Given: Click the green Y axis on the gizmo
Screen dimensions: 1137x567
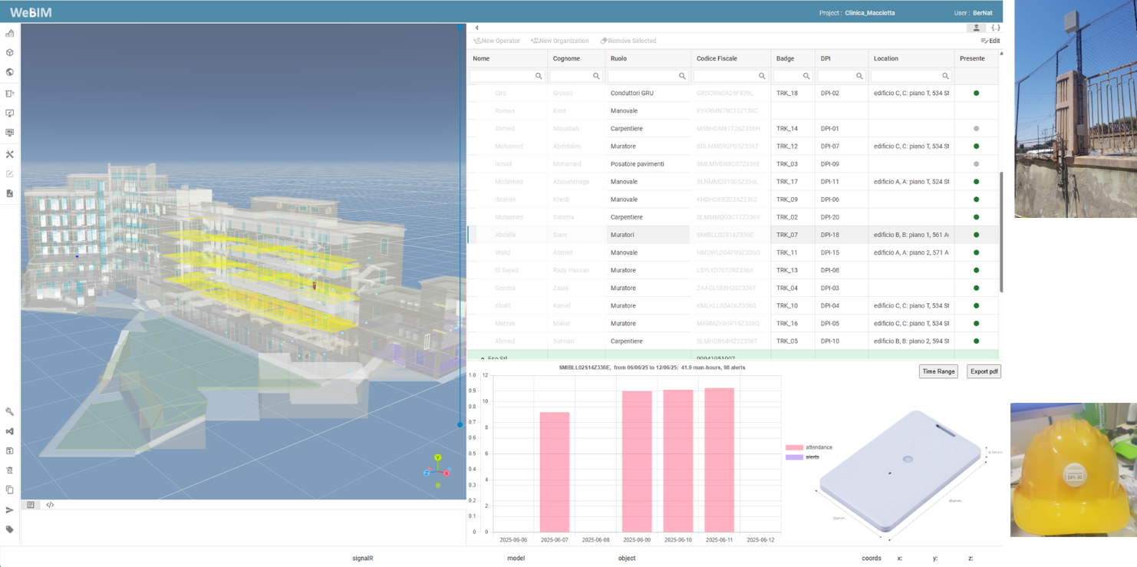Looking at the screenshot, I should pyautogui.click(x=437, y=458).
